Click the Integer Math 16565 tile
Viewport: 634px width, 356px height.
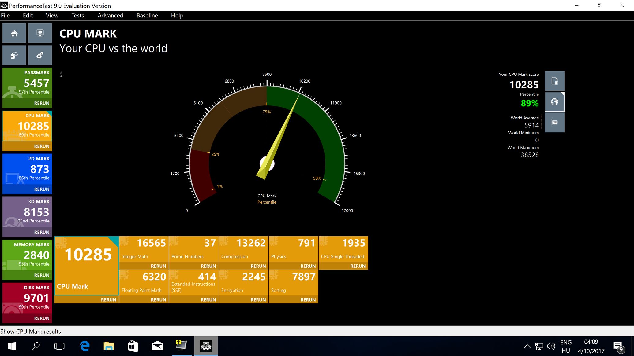pyautogui.click(x=144, y=249)
